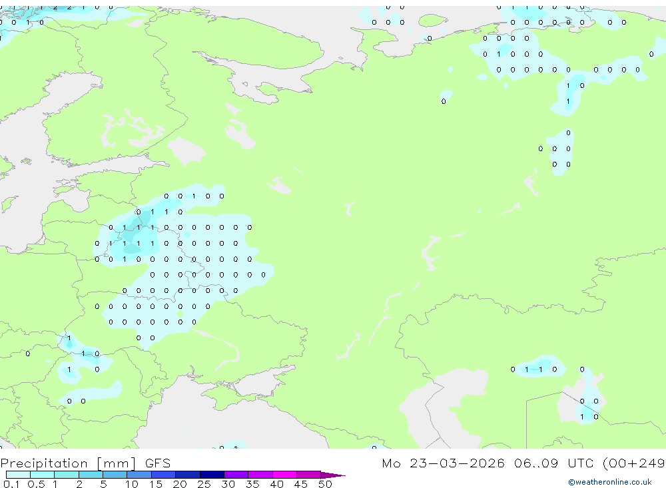The width and height of the screenshot is (666, 488).
Task: Select the 30–35 mm purple legend swatch
Action: coord(236,475)
